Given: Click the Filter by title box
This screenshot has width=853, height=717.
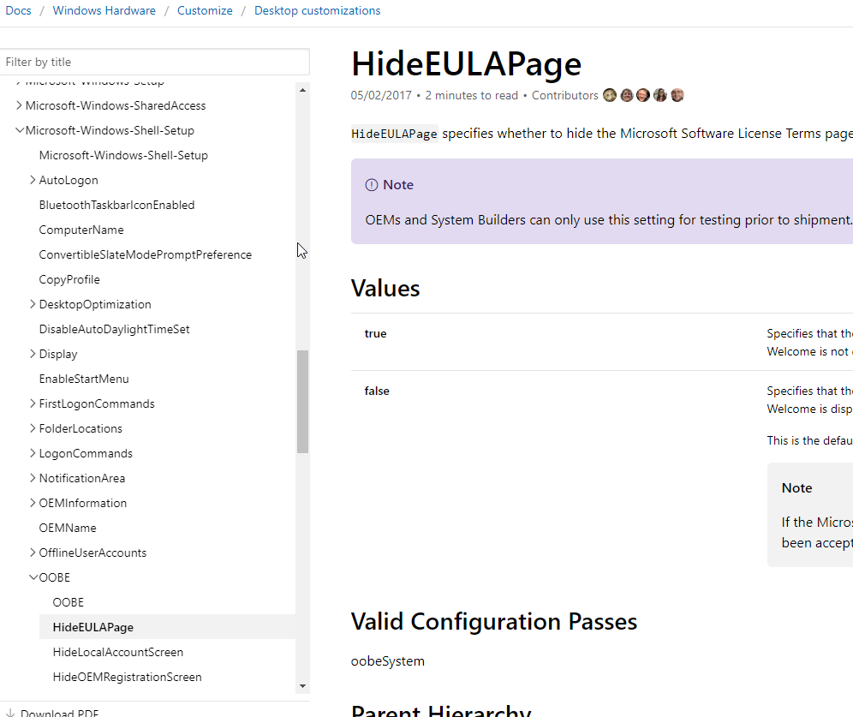Looking at the screenshot, I should point(154,62).
